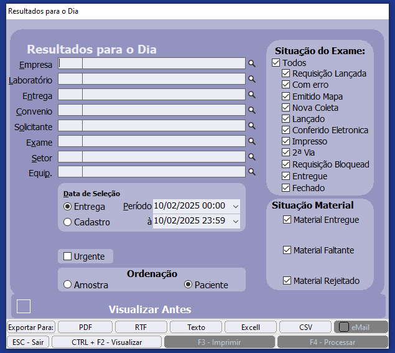Screen dimensions: 395x353
Task: Open the Exame search magnifier
Action: click(x=252, y=141)
